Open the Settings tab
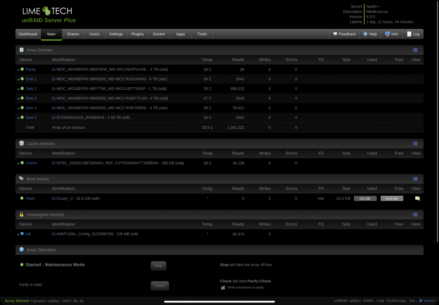 (x=116, y=34)
